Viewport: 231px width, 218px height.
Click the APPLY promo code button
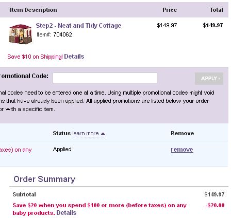point(209,79)
